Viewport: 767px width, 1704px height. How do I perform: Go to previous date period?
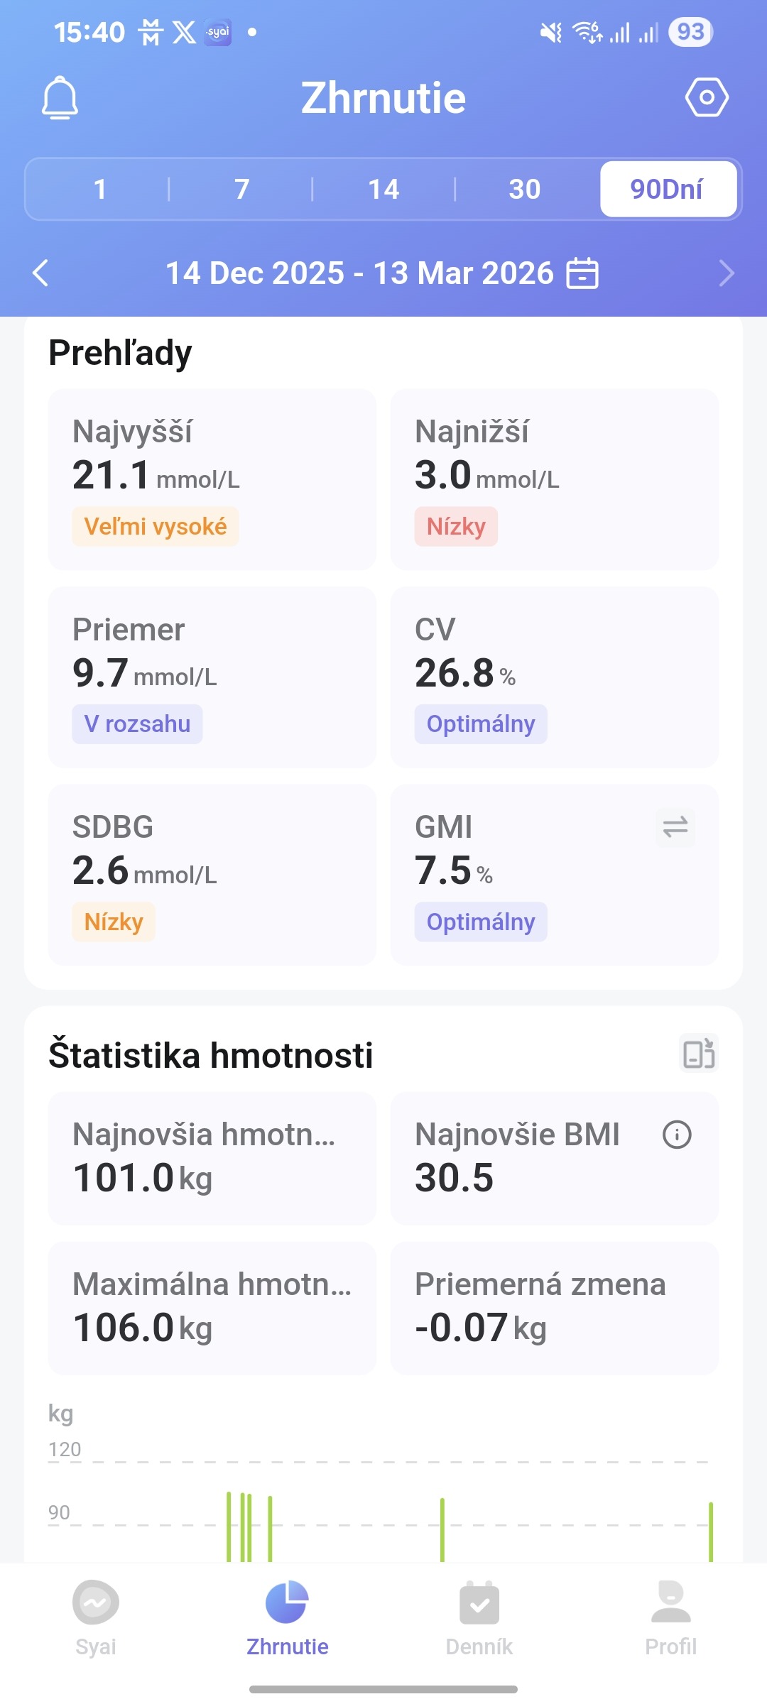pyautogui.click(x=41, y=273)
